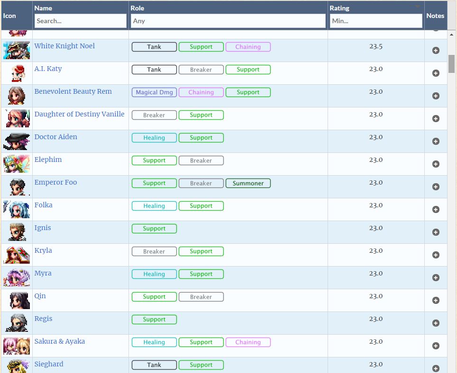Image resolution: width=457 pixels, height=373 pixels.
Task: Click Support tag in Ignis row
Action: [154, 229]
